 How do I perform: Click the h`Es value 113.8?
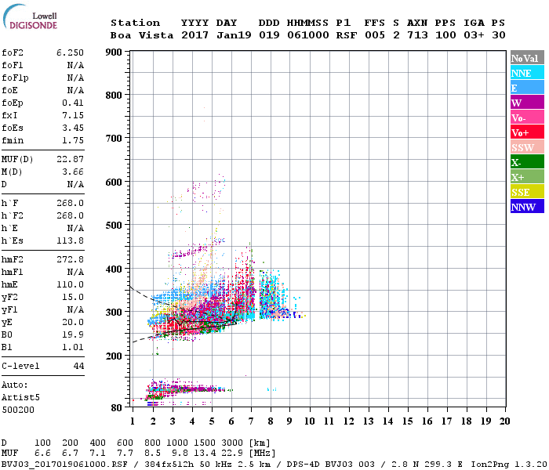click(x=71, y=241)
